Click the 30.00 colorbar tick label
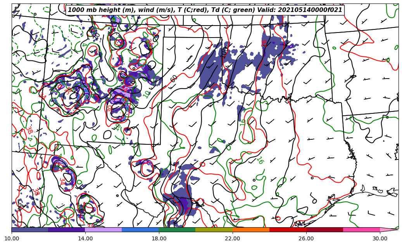 (x=380, y=239)
